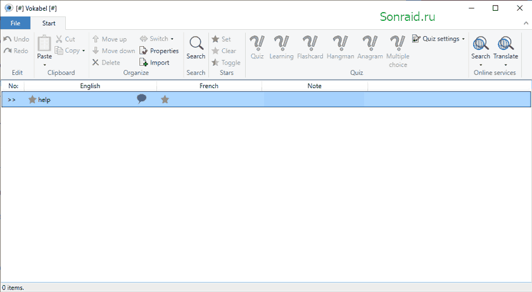Start the Hangman quiz mode

pos(340,48)
